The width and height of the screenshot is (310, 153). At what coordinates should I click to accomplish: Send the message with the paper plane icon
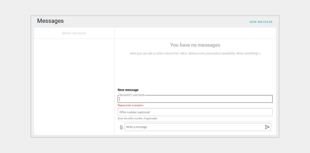click(x=267, y=127)
